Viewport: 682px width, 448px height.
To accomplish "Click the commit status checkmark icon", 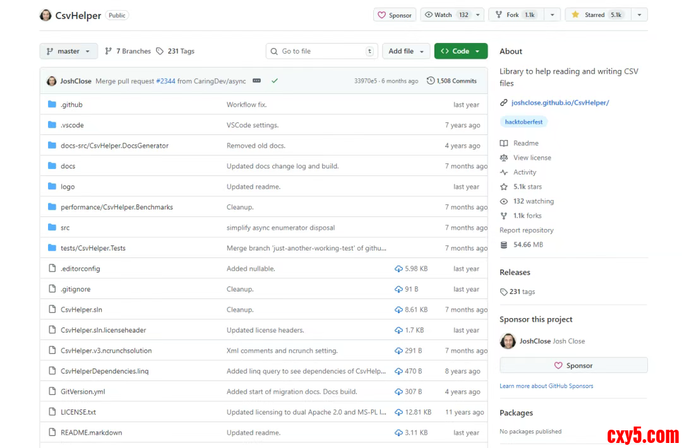I will click(275, 81).
